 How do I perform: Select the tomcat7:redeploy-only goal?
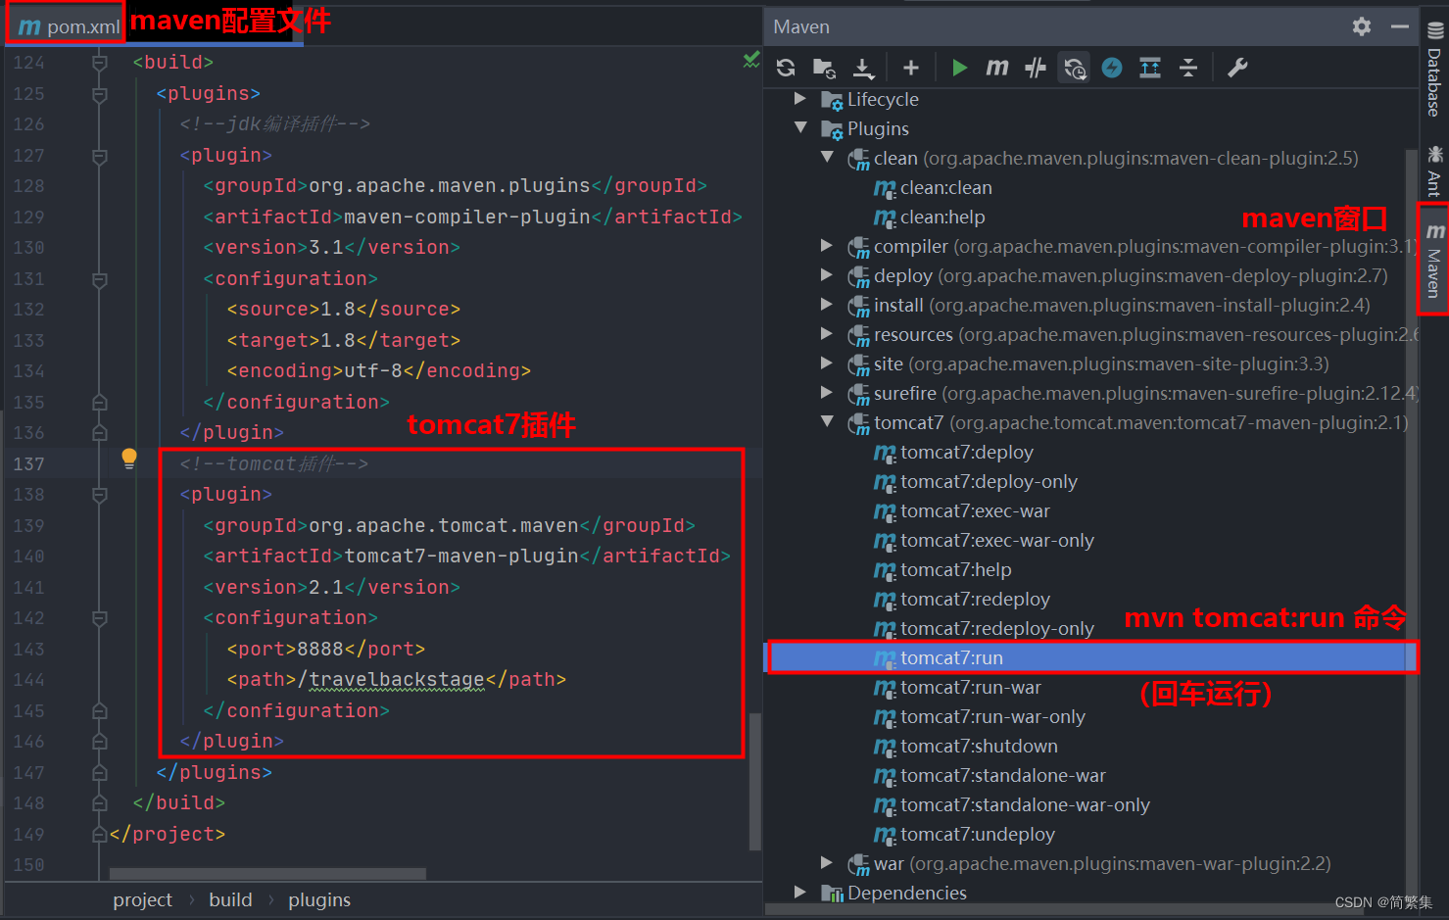[997, 628]
